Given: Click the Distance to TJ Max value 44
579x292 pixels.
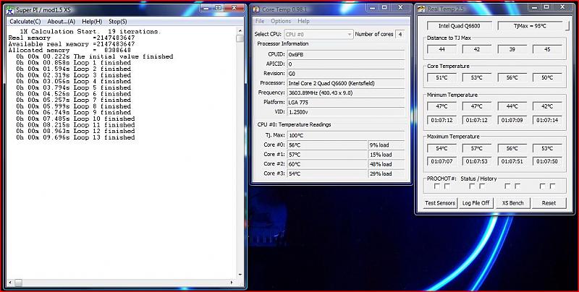Looking at the screenshot, I should [441, 49].
